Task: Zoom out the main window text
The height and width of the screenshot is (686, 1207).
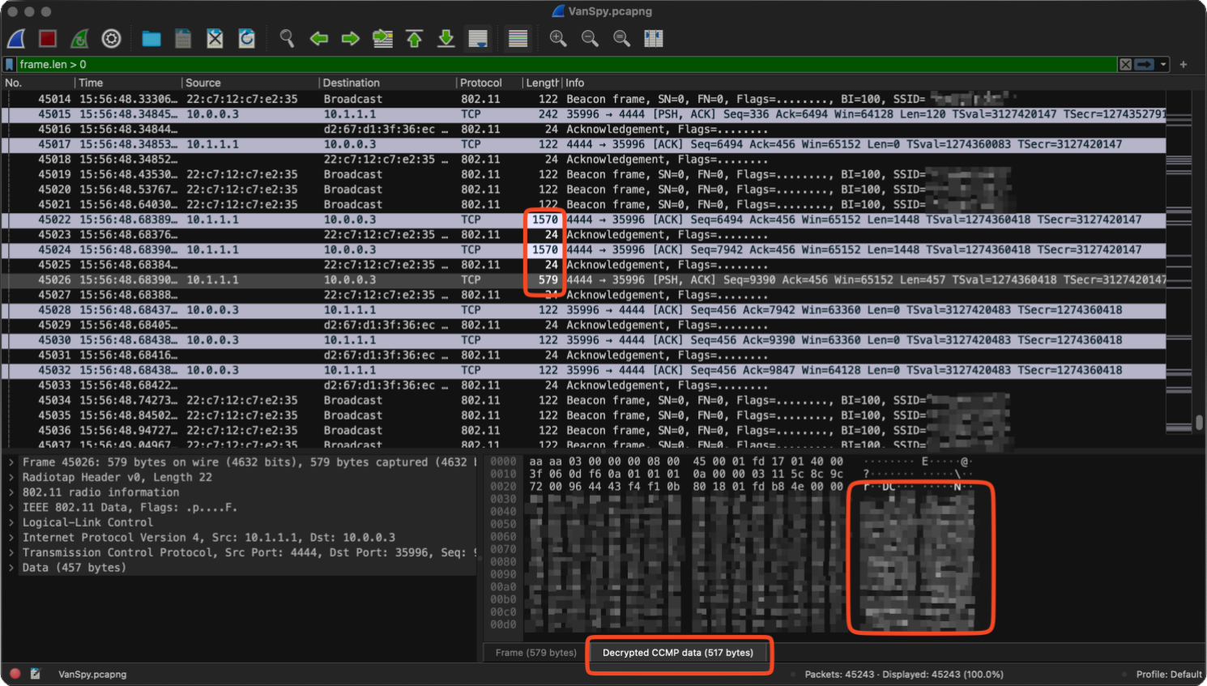Action: point(590,38)
